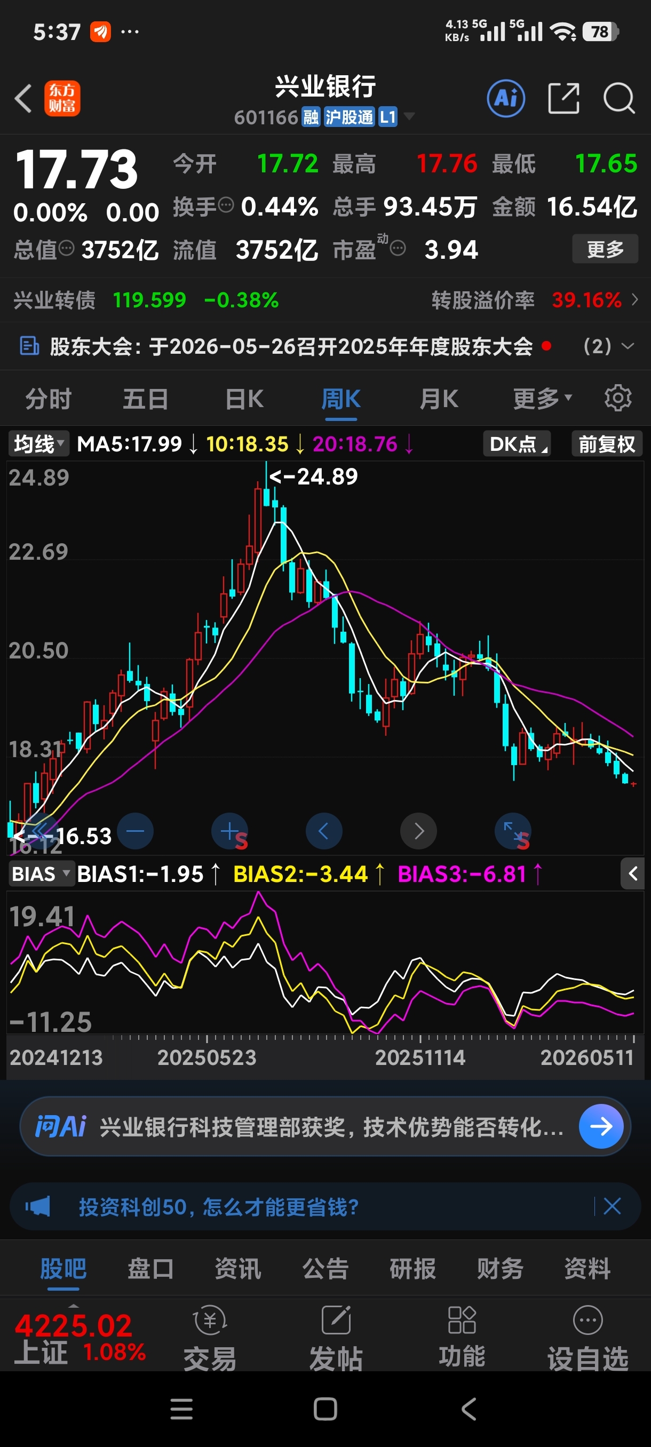Open the 股东大会 announcement text
651x1447 pixels.
(x=291, y=346)
